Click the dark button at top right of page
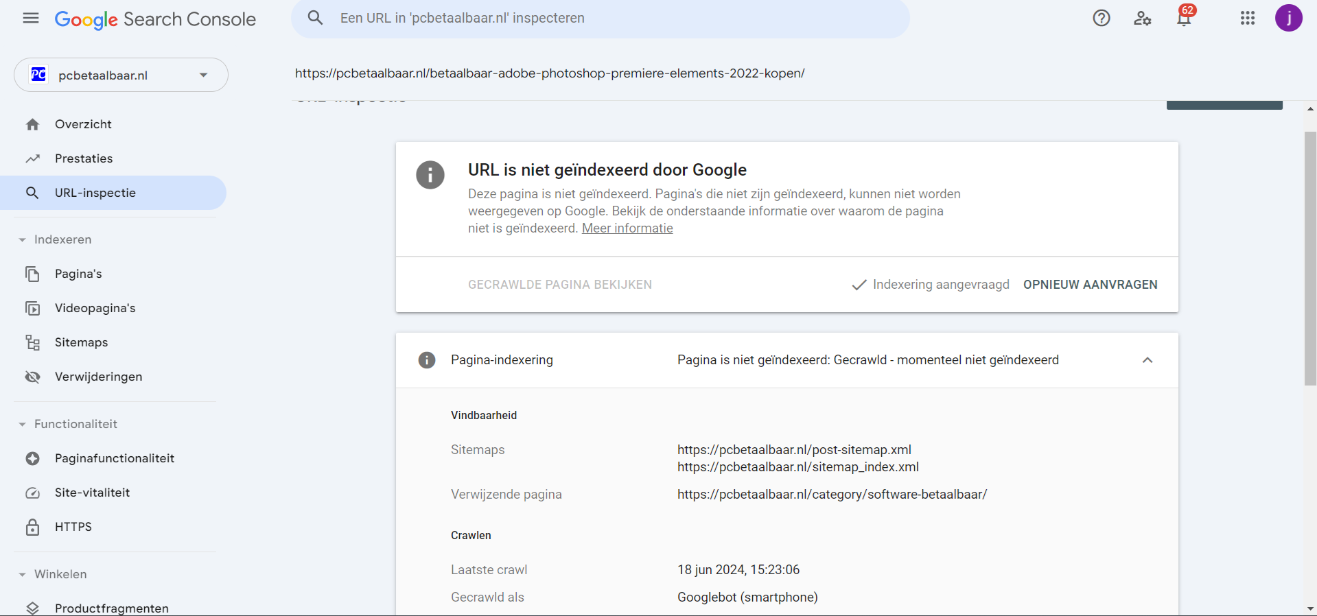1317x616 pixels. point(1224,105)
